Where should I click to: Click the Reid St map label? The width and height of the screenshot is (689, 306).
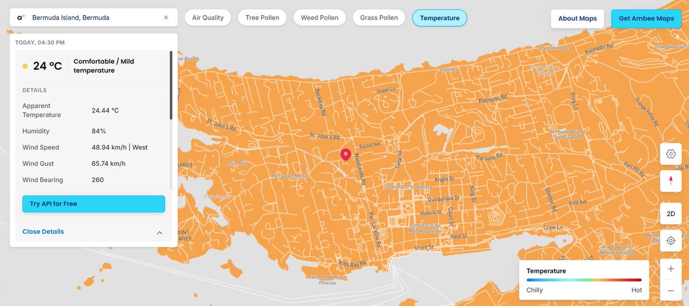click(x=458, y=237)
